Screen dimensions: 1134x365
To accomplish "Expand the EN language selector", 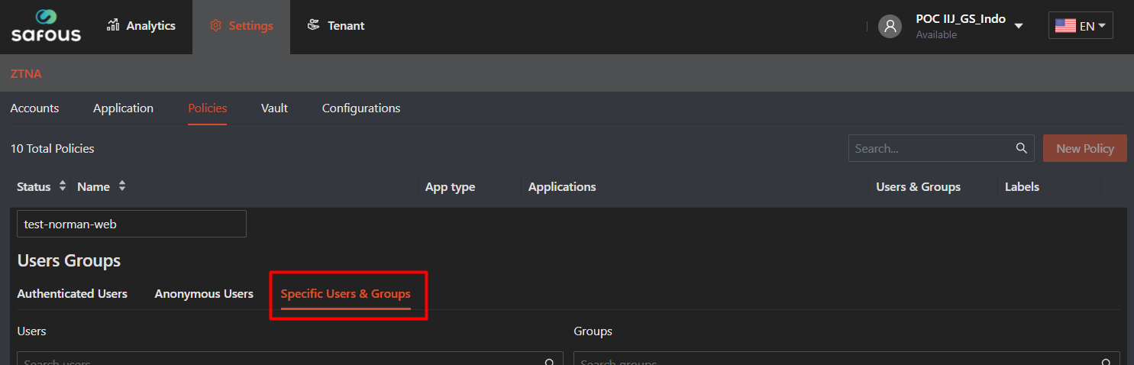I will [1101, 26].
